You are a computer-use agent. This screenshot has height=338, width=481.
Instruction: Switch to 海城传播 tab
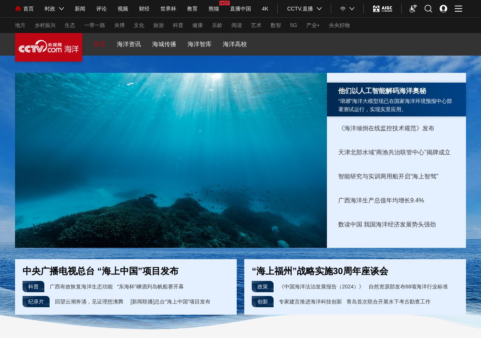coord(164,44)
